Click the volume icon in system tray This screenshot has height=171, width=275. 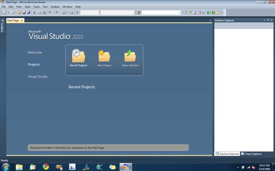254,167
